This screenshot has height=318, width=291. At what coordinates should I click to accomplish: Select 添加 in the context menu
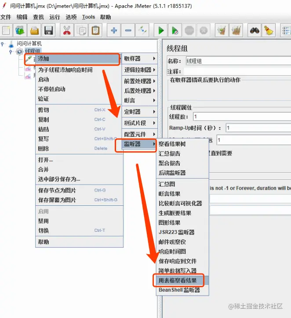(x=78, y=59)
